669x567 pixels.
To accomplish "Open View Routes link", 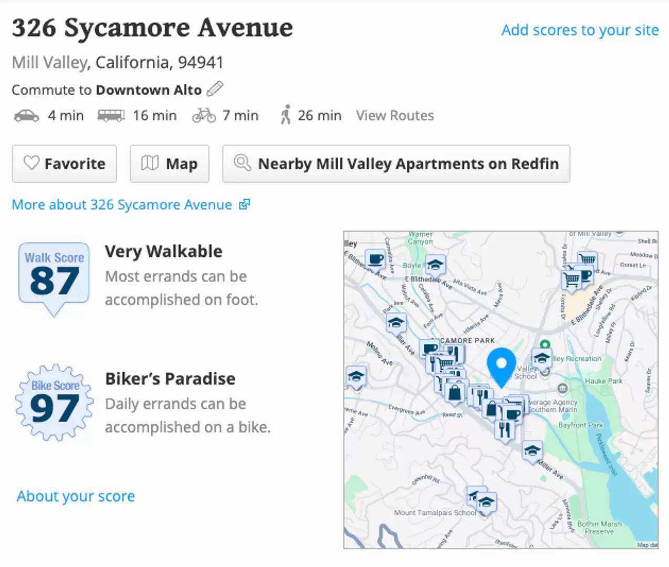I will click(395, 115).
